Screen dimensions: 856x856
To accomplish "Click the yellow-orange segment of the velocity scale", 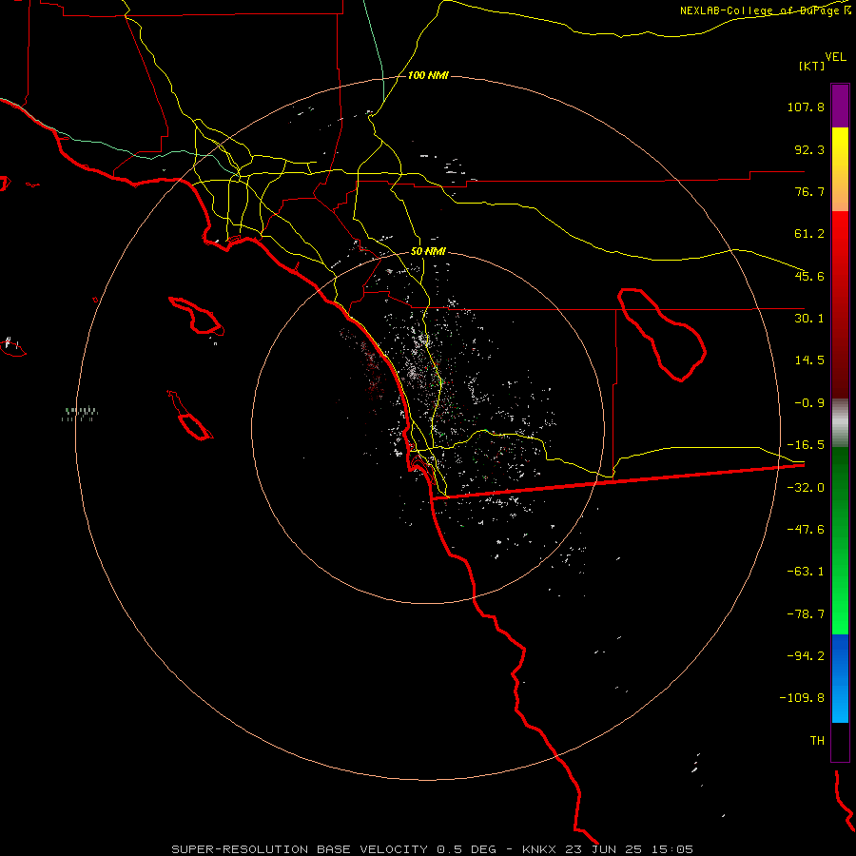I will click(840, 169).
